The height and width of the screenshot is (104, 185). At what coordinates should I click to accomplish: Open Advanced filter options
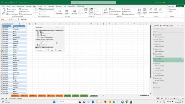(97, 14)
